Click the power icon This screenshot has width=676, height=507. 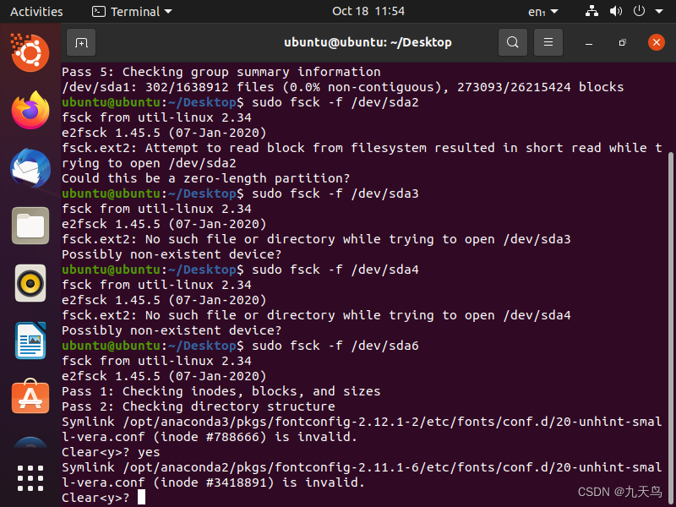639,11
